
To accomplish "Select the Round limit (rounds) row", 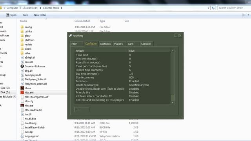I will [123, 63].
